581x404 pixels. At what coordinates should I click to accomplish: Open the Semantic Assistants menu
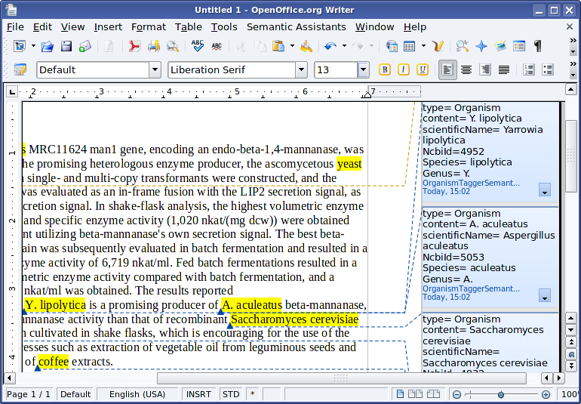click(x=296, y=26)
